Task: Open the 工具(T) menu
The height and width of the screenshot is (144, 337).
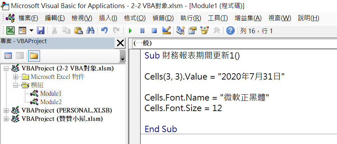Action: 218,18
